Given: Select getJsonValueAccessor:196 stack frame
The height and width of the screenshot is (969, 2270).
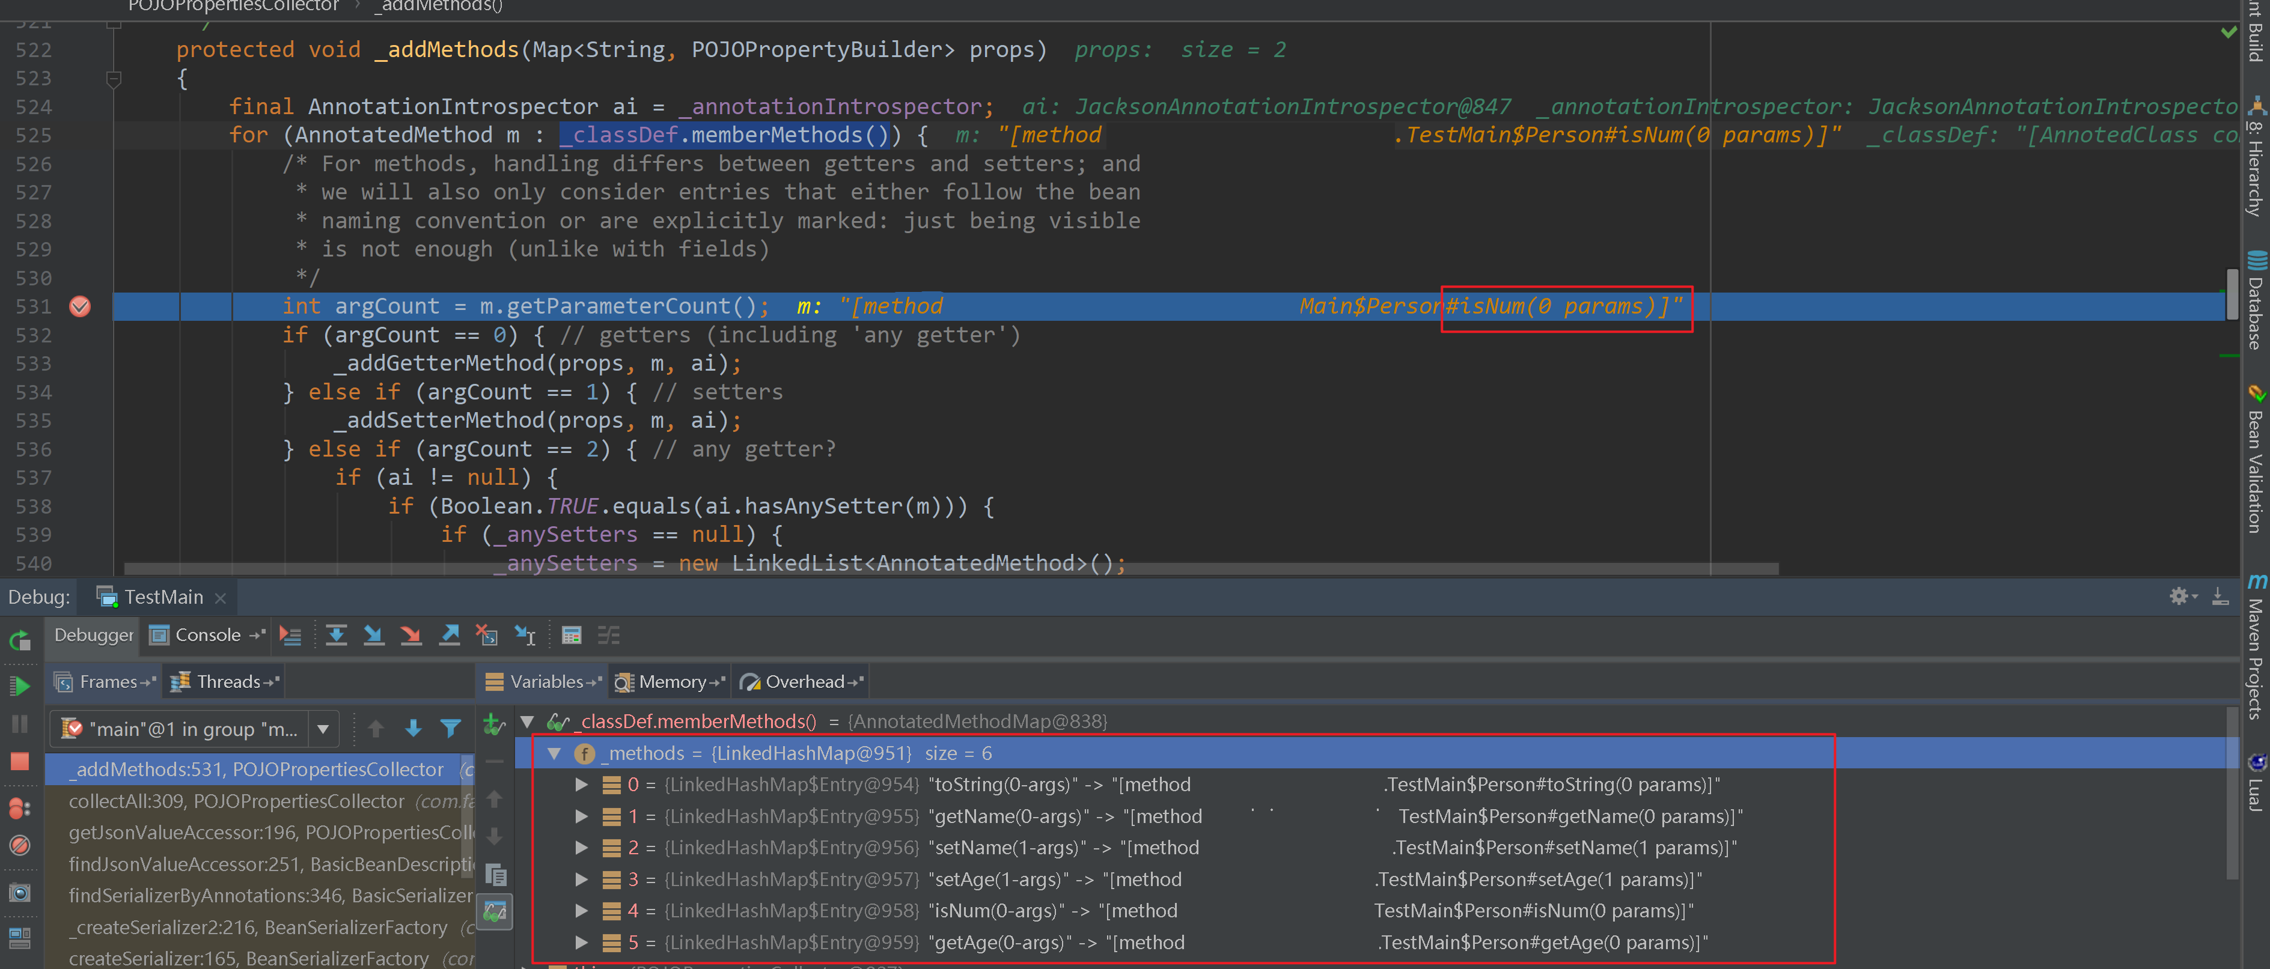Looking at the screenshot, I should point(260,833).
